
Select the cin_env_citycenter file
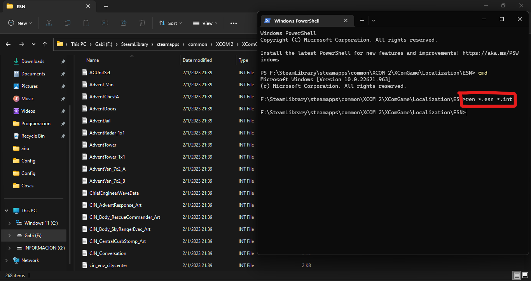click(108, 265)
